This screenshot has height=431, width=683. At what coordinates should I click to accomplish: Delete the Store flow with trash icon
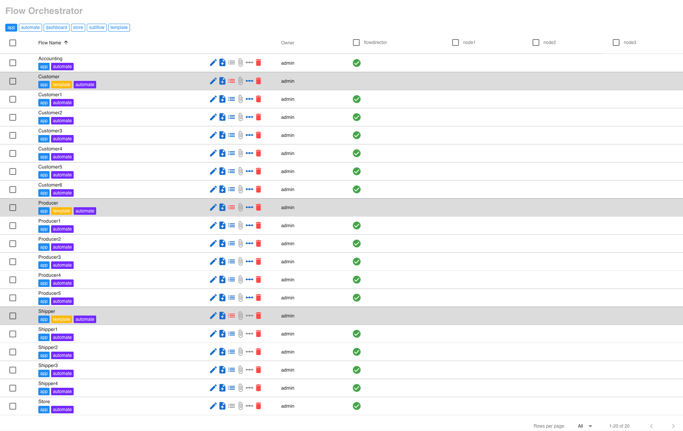(258, 406)
